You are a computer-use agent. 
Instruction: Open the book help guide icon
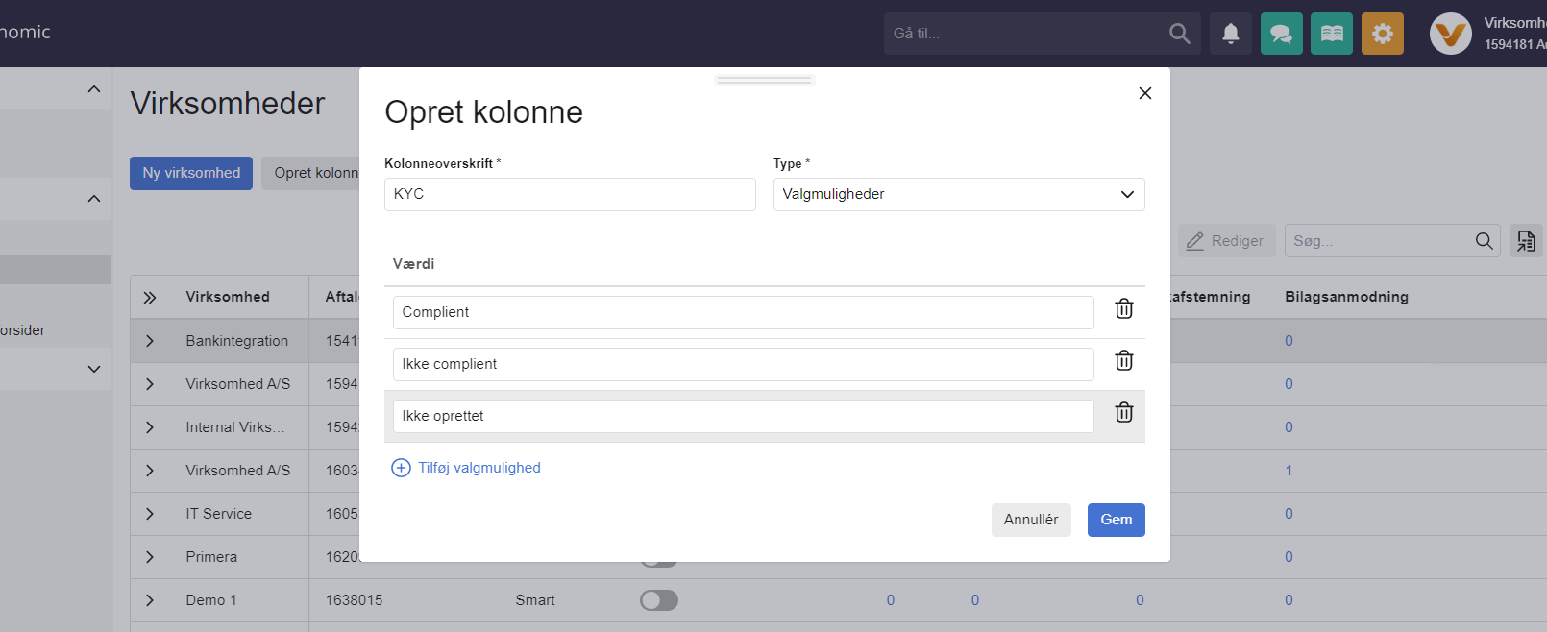point(1332,34)
